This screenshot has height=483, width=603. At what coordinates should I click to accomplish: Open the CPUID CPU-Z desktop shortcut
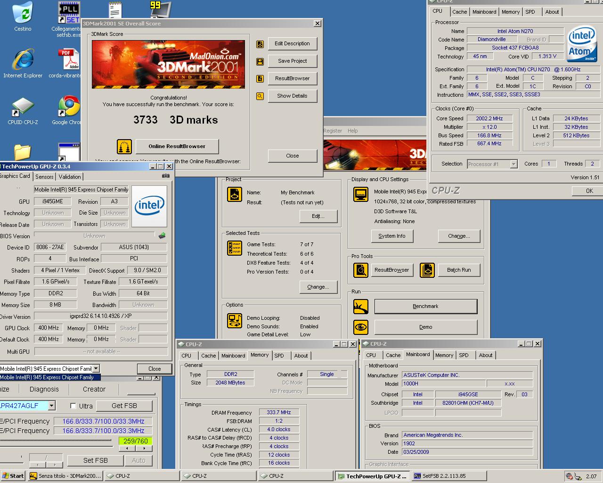coord(22,110)
